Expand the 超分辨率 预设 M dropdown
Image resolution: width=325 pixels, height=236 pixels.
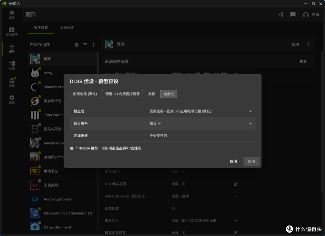click(x=250, y=123)
